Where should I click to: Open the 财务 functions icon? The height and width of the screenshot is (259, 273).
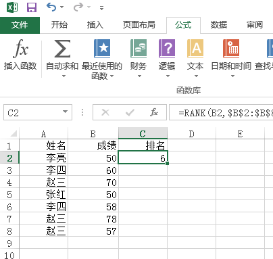pos(139,49)
